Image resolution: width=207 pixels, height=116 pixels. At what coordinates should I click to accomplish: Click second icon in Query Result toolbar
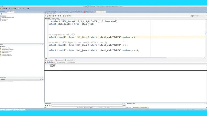48,62
